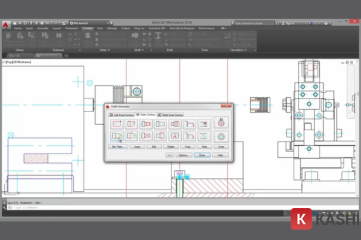Viewport: 361px width, 240px height.
Task: Click the Help button in Shaft Generator
Action: coord(220,155)
